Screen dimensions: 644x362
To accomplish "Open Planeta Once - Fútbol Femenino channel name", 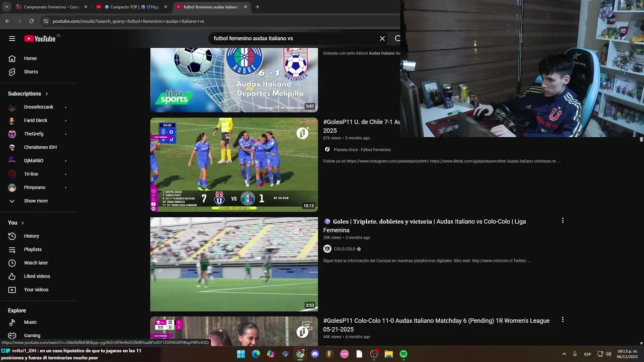I will (x=362, y=149).
